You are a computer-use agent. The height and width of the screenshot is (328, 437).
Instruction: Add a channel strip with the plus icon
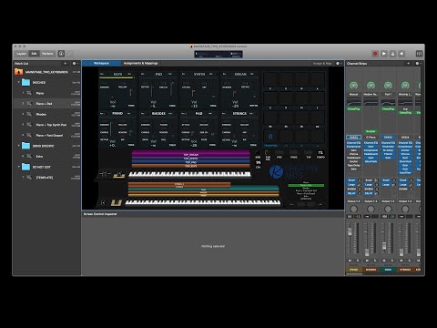coord(408,63)
